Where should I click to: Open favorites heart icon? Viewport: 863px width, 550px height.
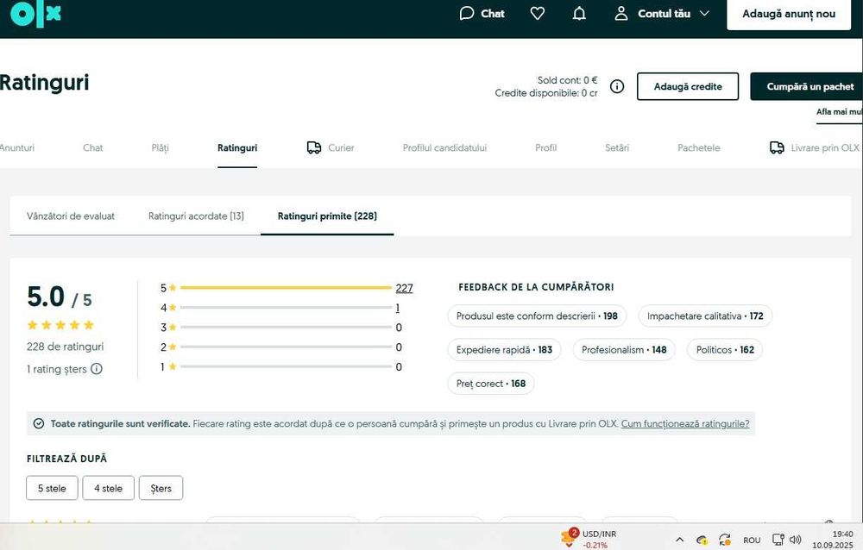coord(537,14)
